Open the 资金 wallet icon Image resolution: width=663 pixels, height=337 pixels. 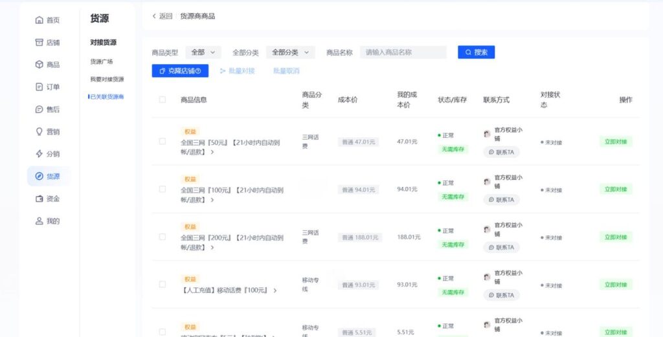pos(39,199)
